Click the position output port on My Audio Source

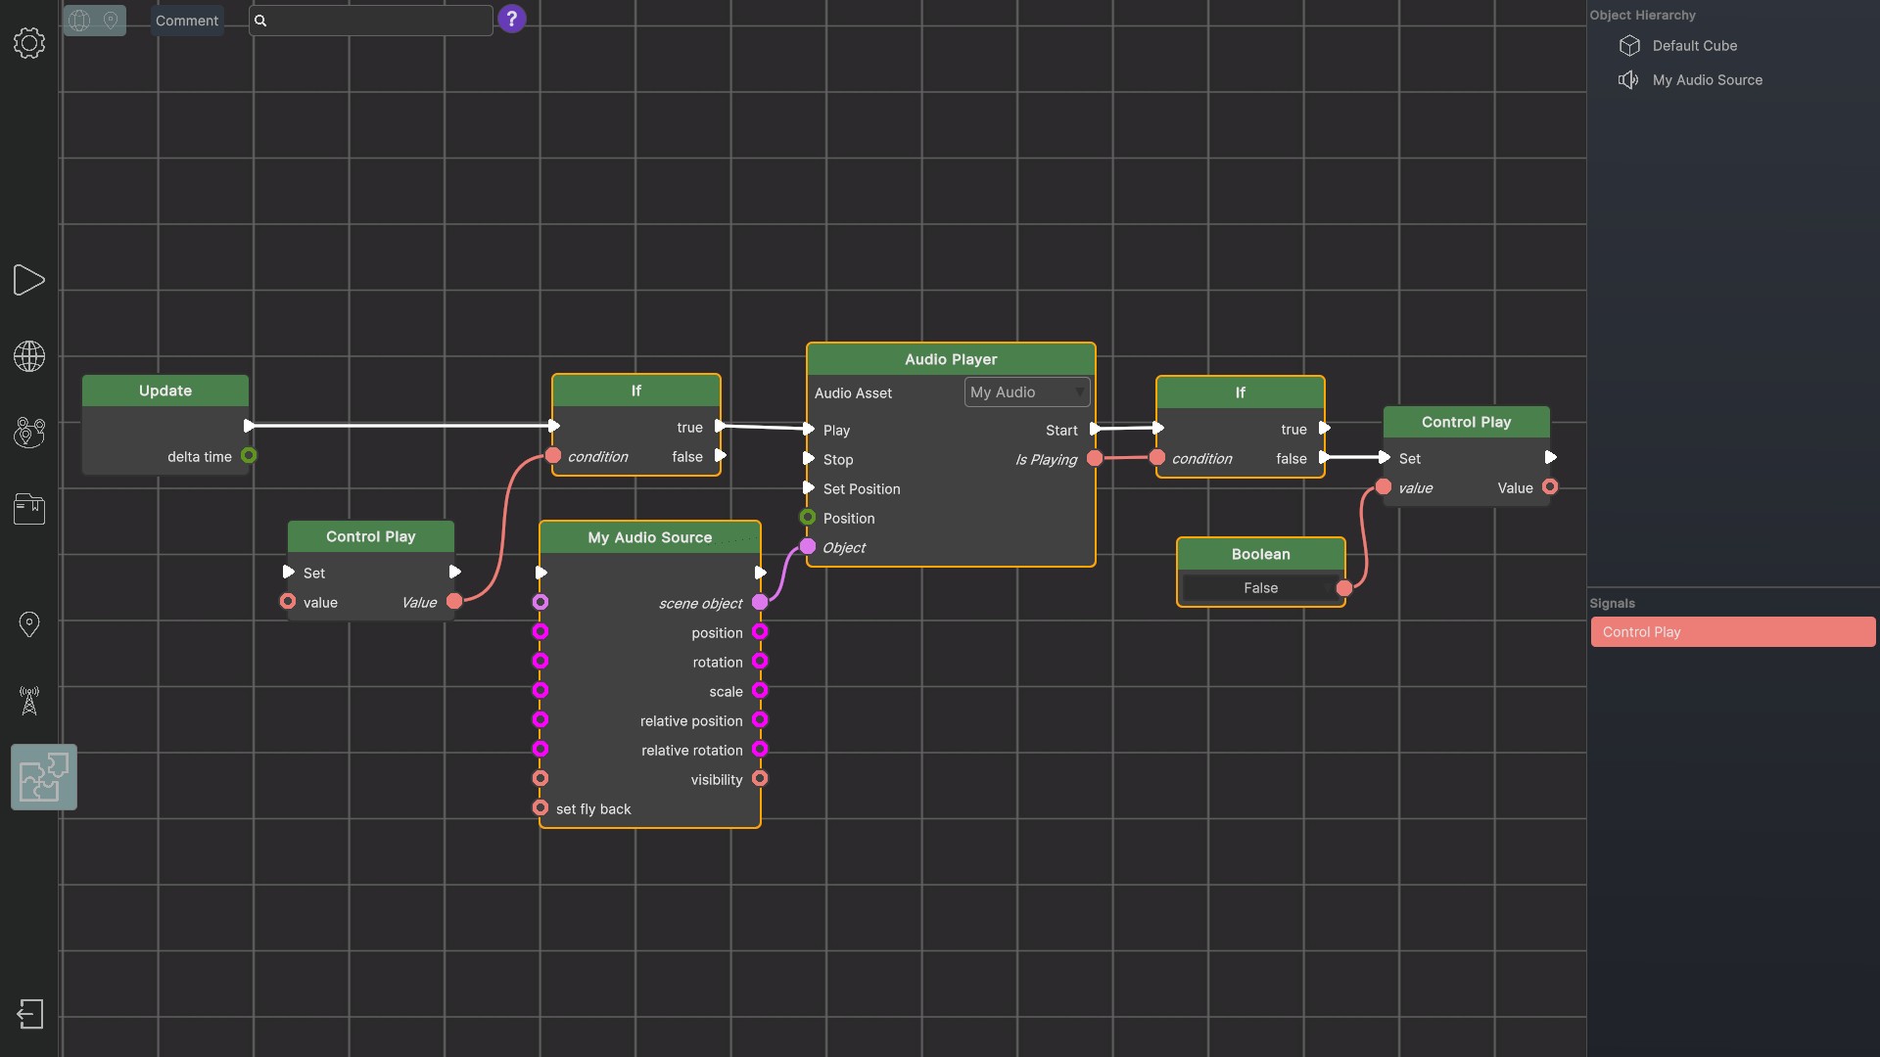[x=760, y=631]
